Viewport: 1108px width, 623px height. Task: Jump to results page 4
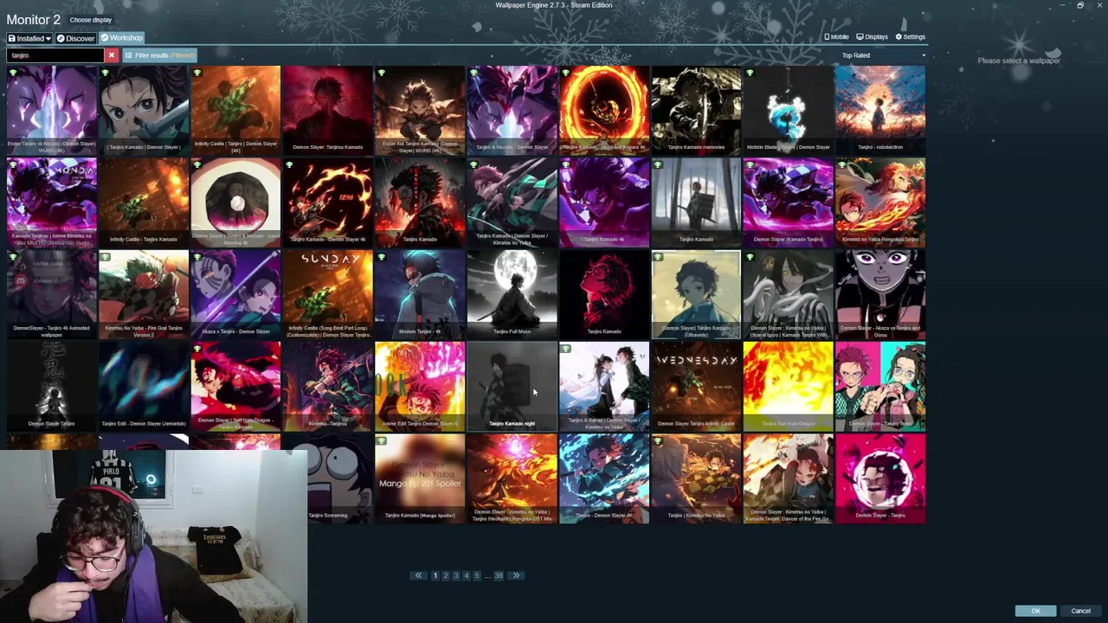click(x=467, y=575)
